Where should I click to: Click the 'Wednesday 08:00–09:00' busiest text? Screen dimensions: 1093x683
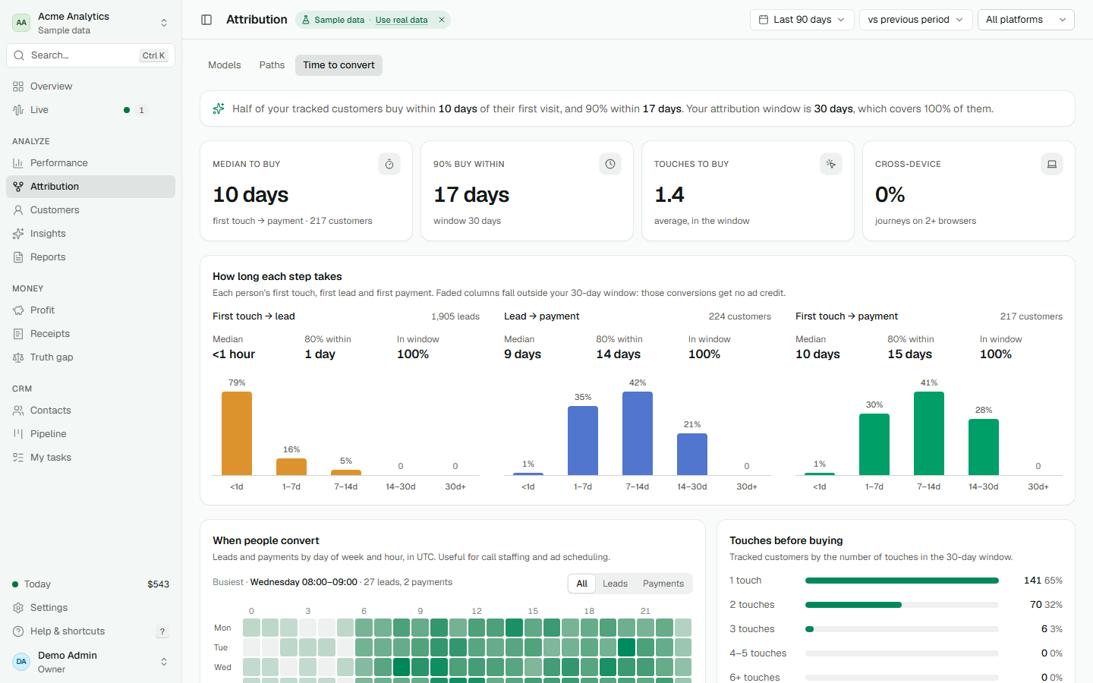(x=304, y=582)
